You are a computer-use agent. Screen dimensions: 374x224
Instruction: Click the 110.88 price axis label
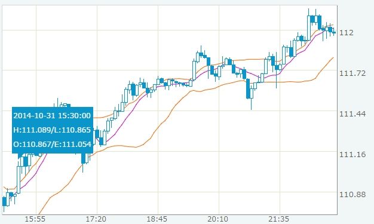pyautogui.click(x=352, y=195)
